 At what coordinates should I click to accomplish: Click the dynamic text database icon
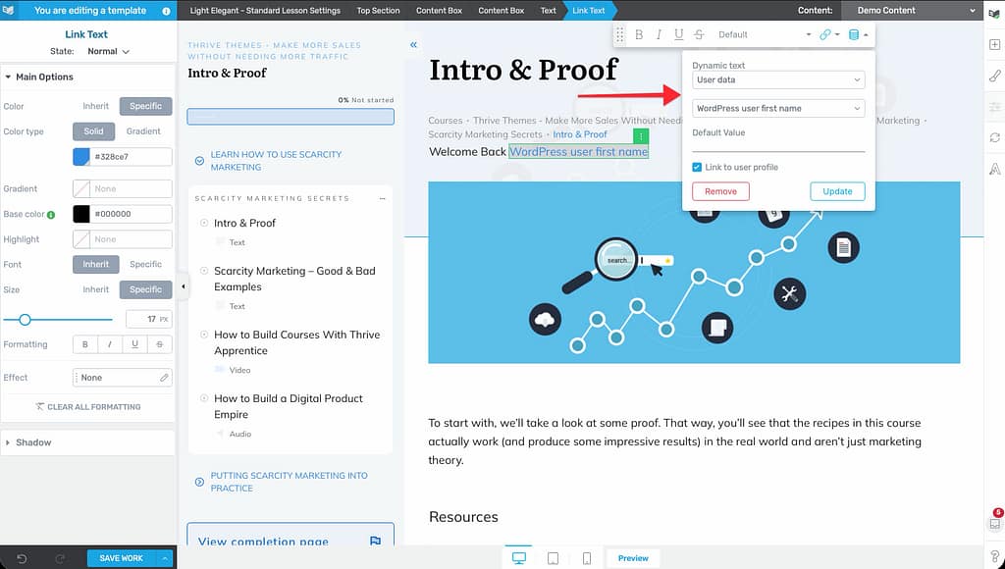(853, 35)
